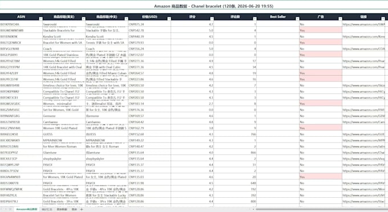Open the ASIN column filter dropdown
Screen dimensions: 388x212
pyautogui.click(x=41, y=19)
